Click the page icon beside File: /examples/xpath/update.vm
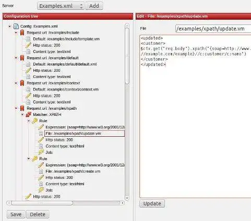 (x=41, y=134)
